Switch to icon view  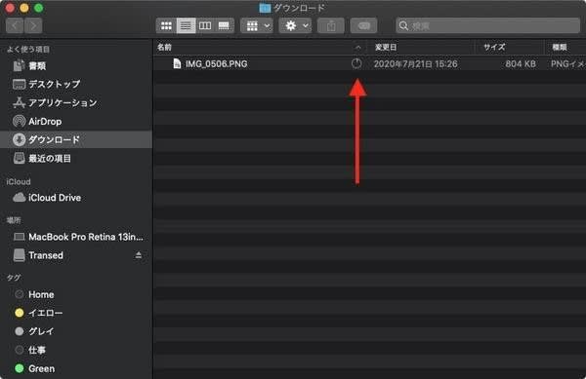(166, 25)
